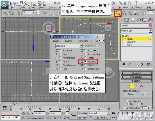155x121 pixels.
Task: Click the Set Keys key icon
Action: click(x=73, y=115)
